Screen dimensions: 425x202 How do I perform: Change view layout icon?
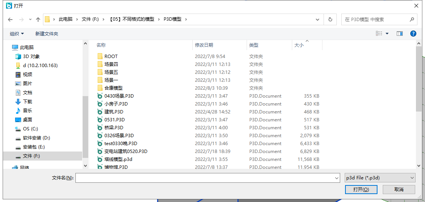point(379,34)
